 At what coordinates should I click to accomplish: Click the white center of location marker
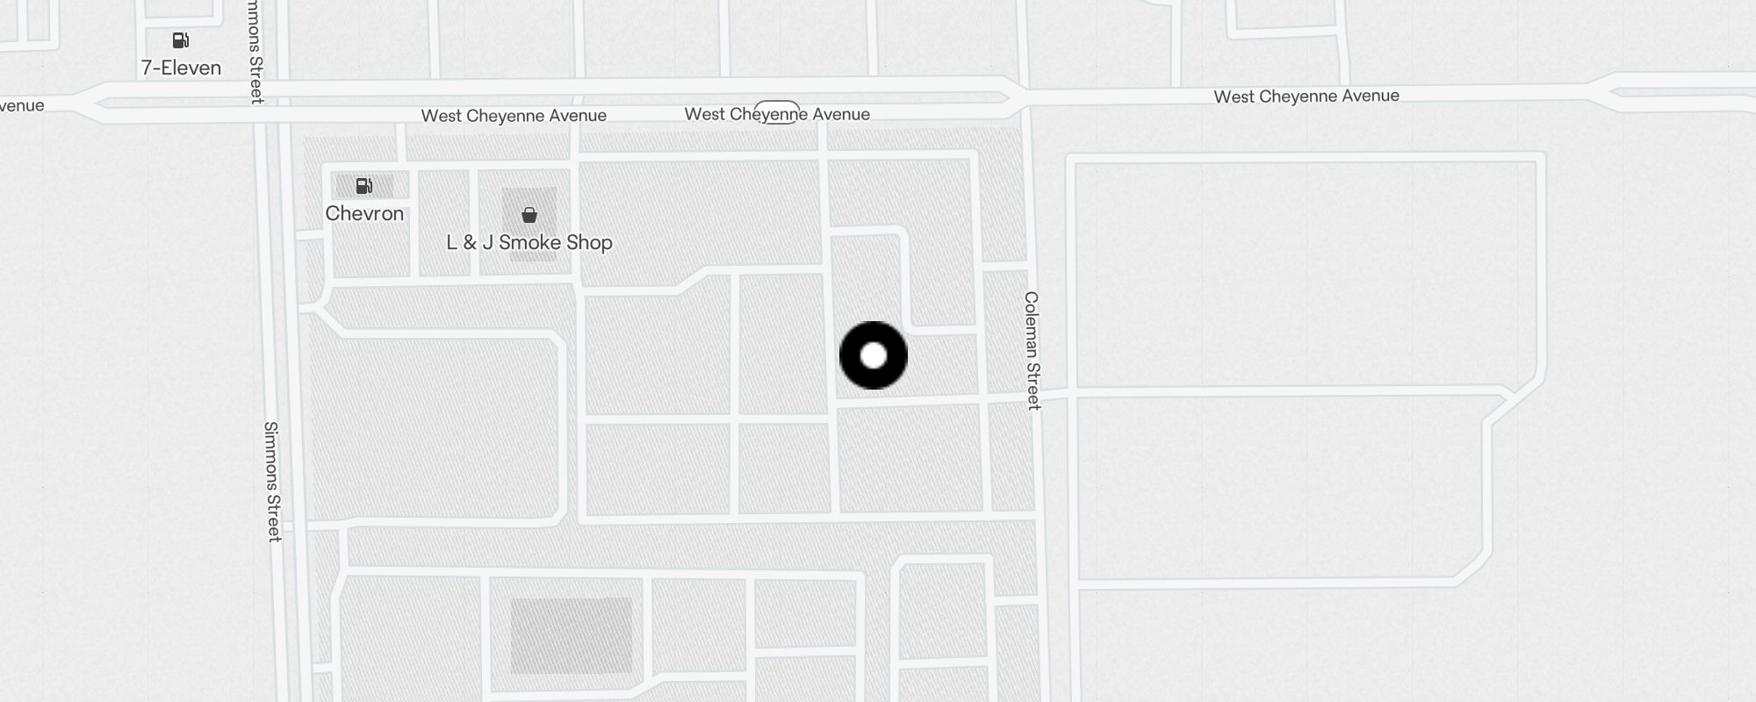(x=874, y=355)
